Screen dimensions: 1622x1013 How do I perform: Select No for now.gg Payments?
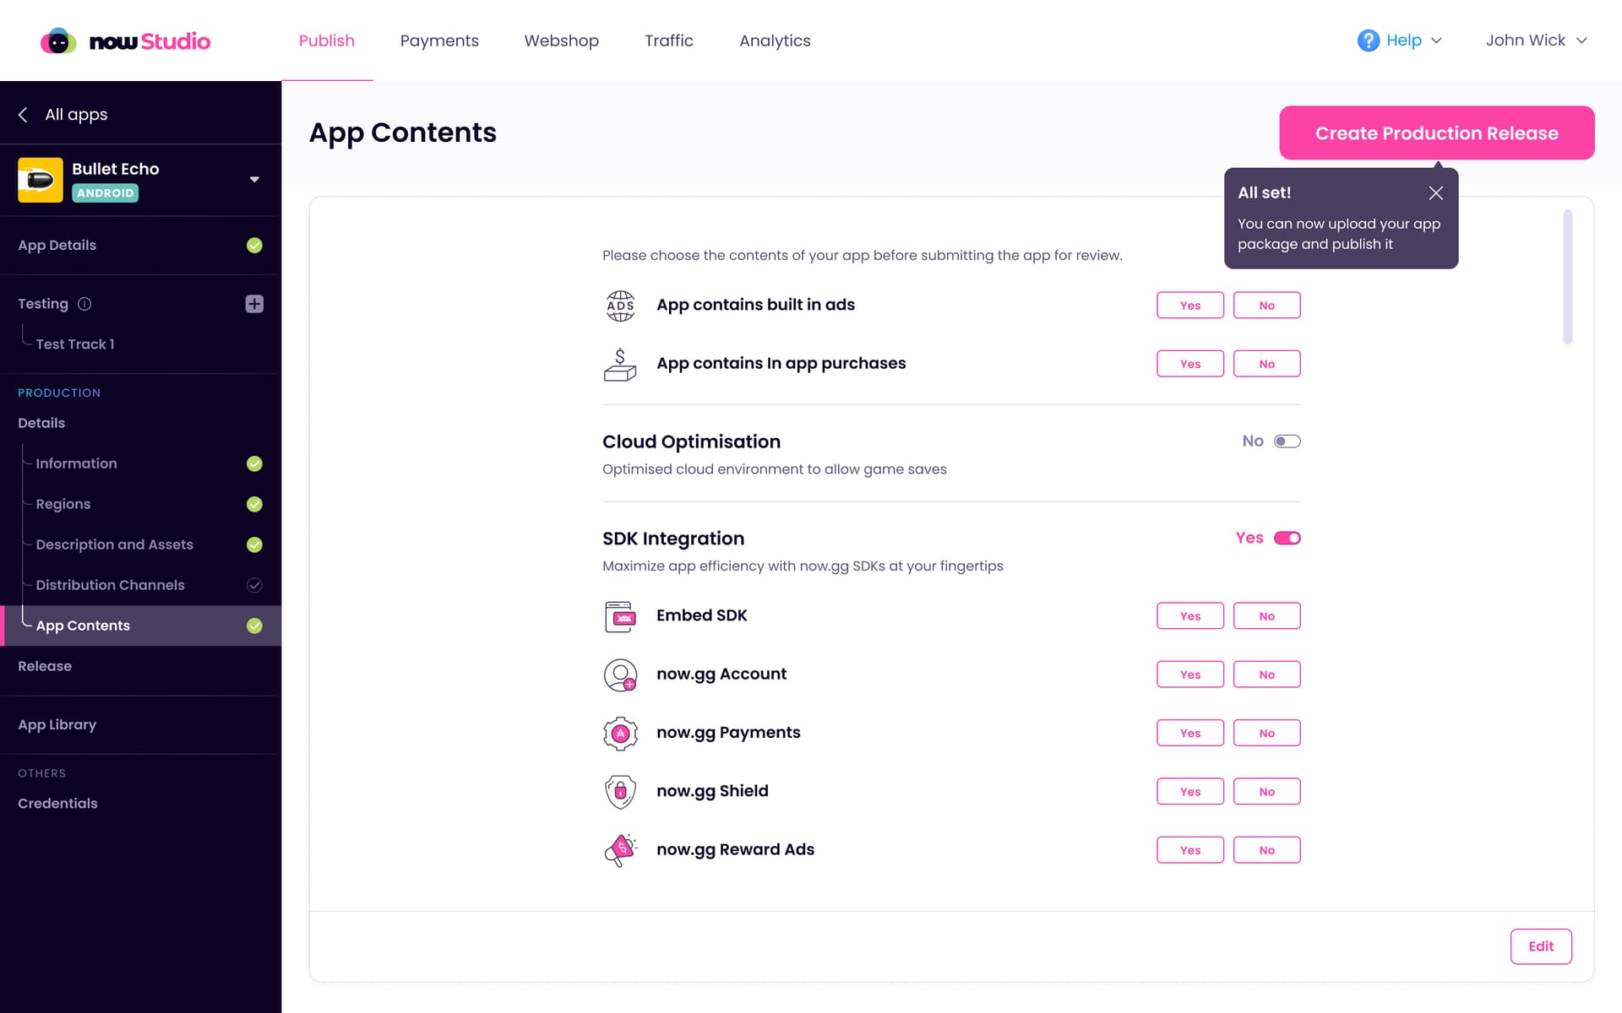point(1266,734)
